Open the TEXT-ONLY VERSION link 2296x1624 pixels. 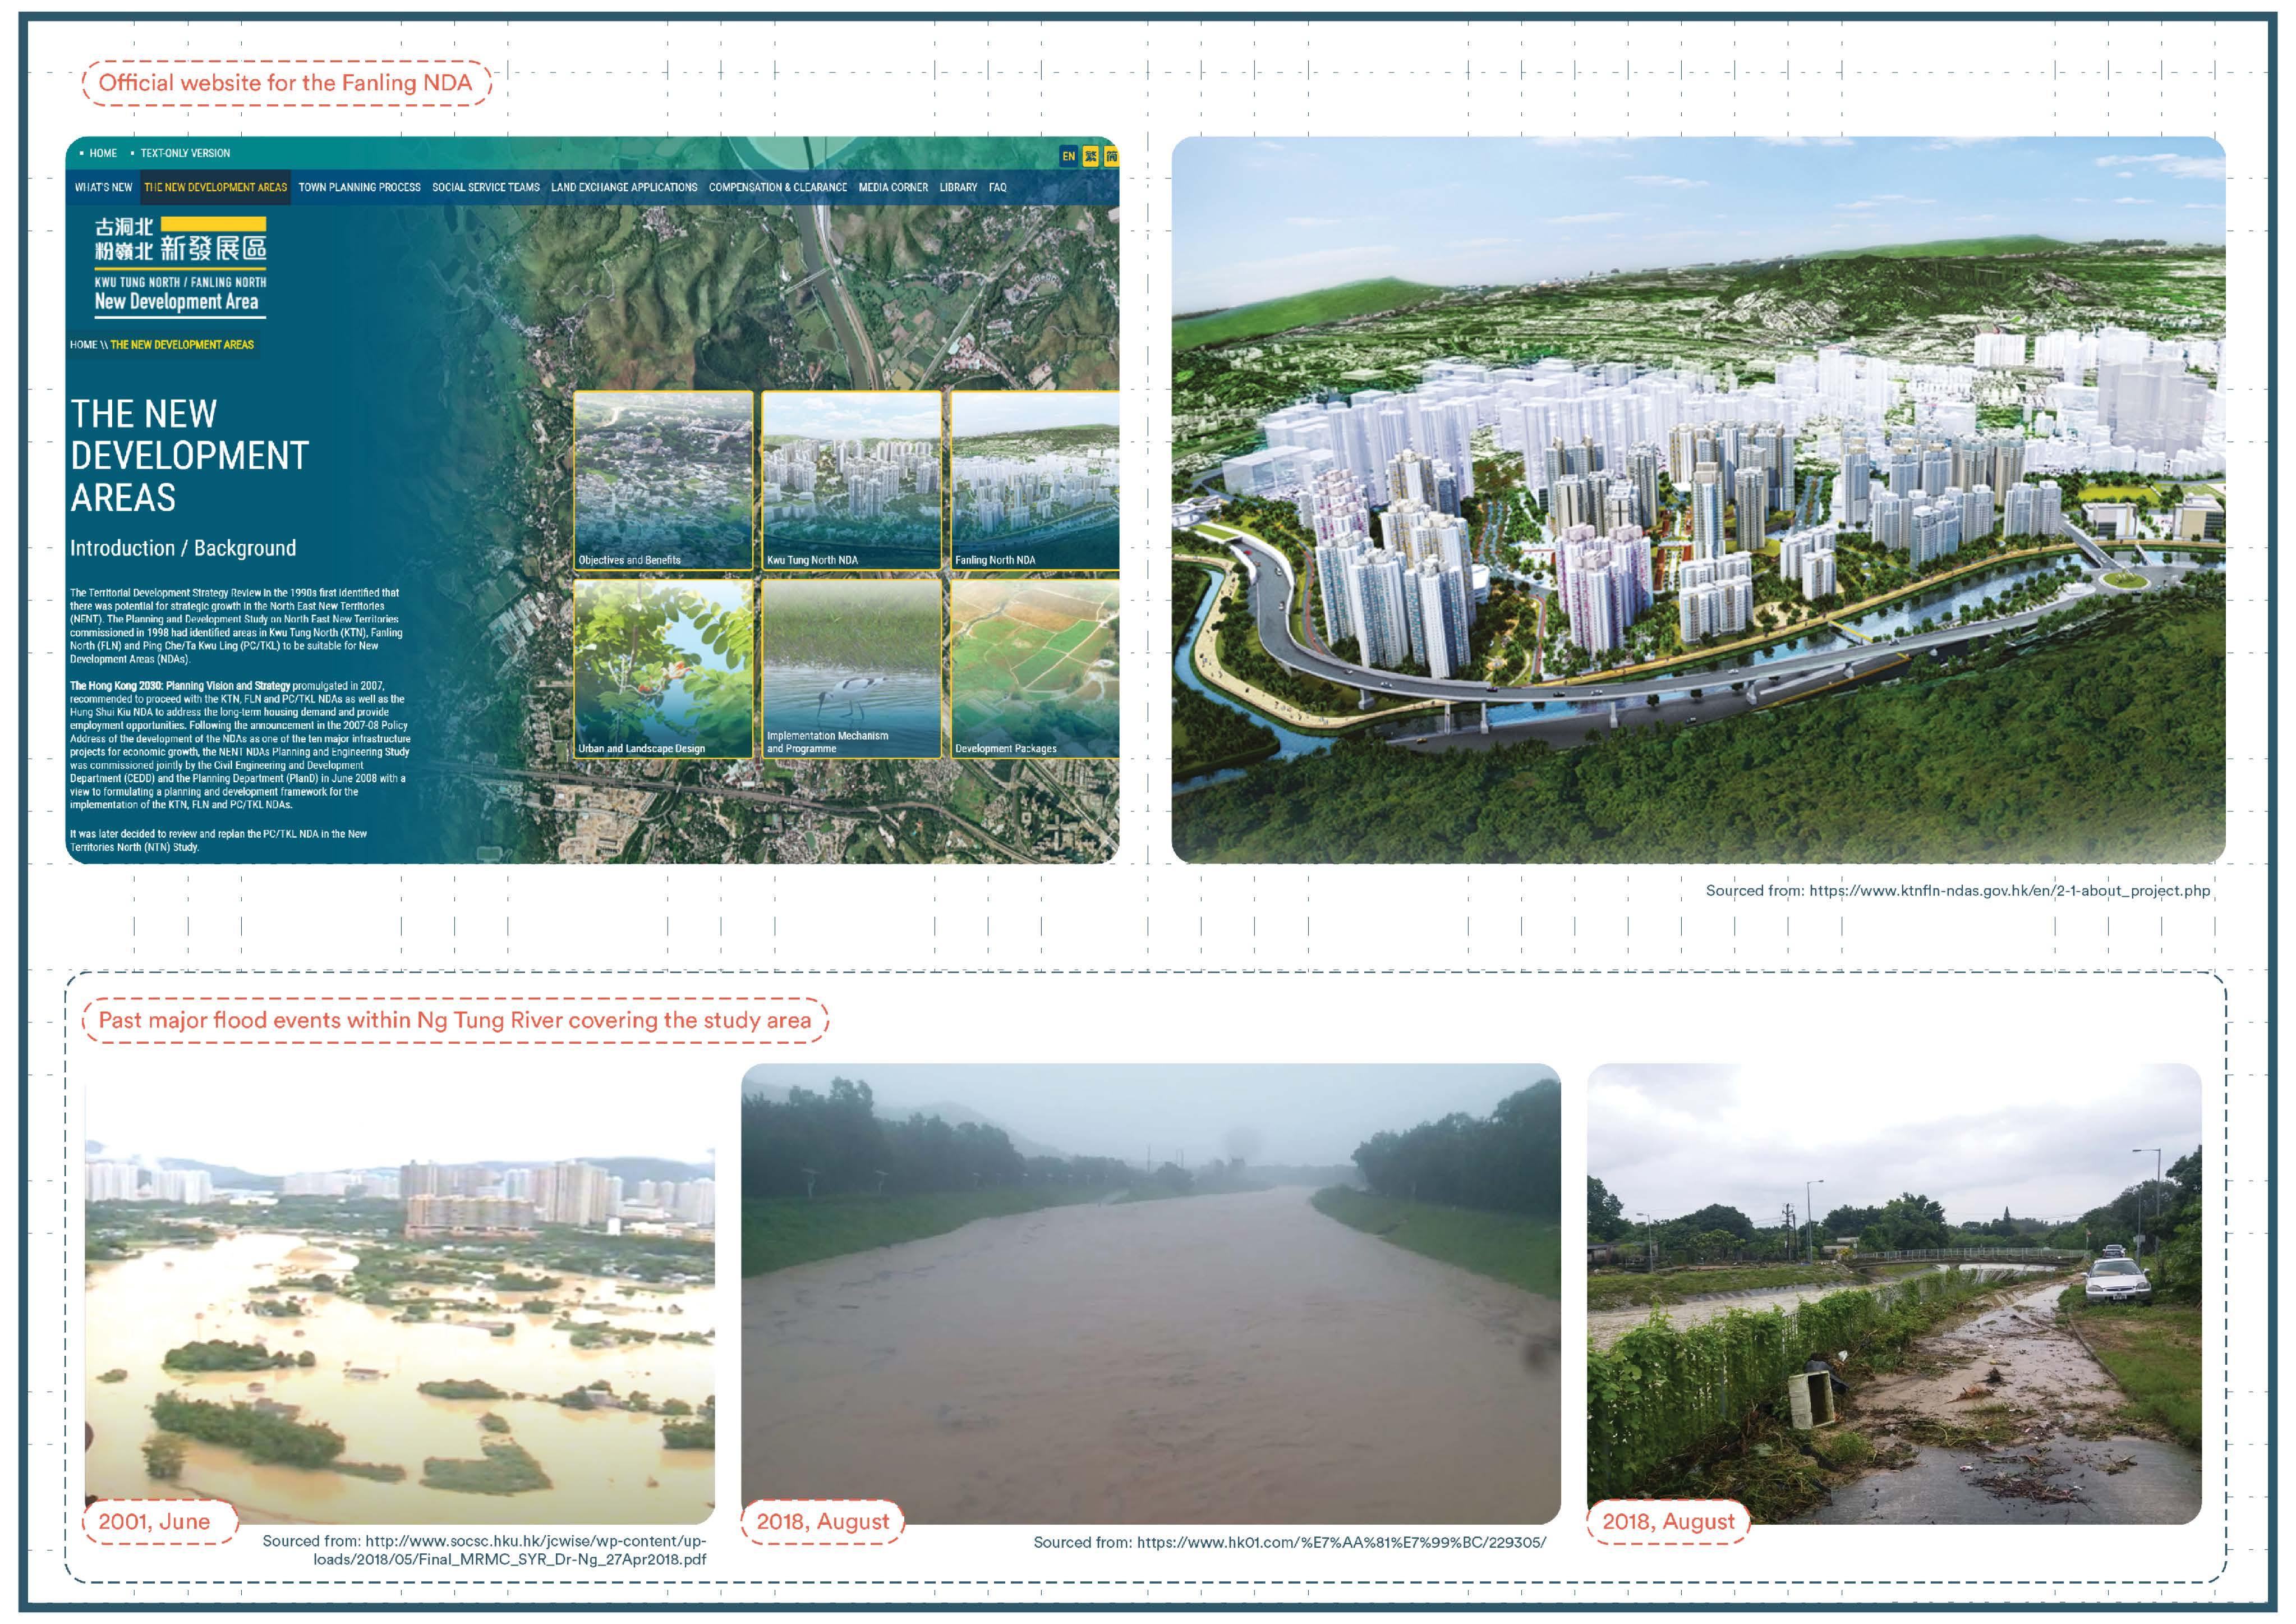click(x=185, y=153)
